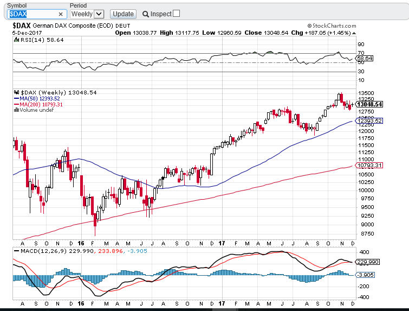
Task: Click the Period label above dropdown
Action: tap(78, 5)
